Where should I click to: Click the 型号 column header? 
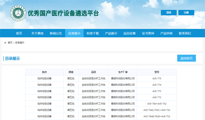pyautogui.click(x=157, y=72)
